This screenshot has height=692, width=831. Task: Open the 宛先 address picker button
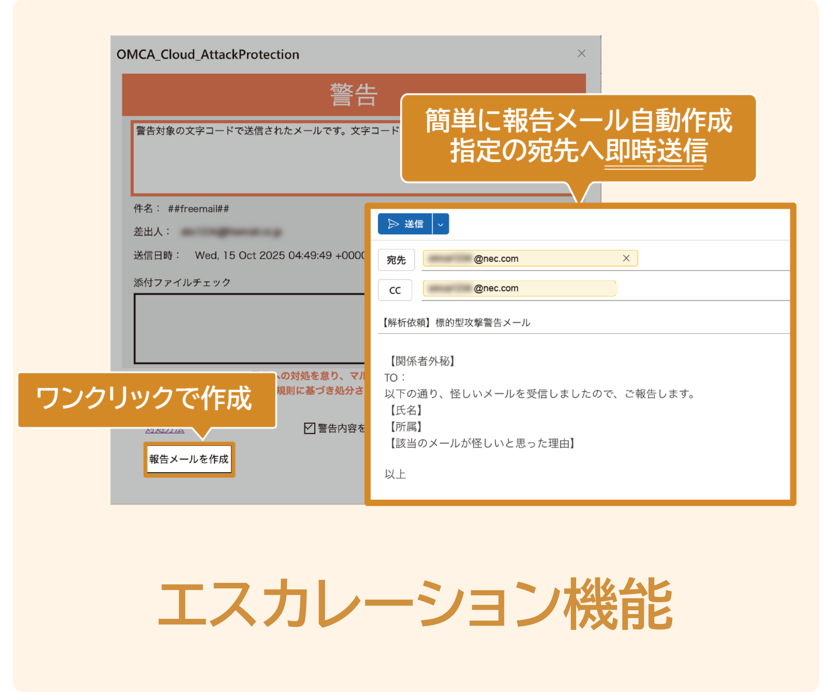[396, 260]
